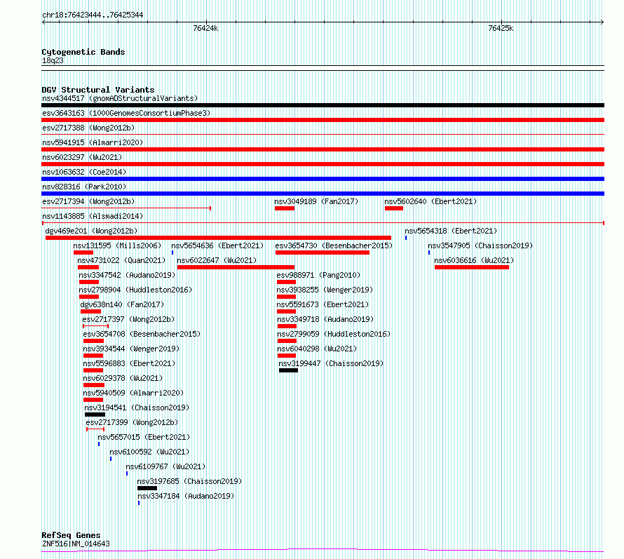Select nsv5602640 (Ebert2021) label
This screenshot has width=624, height=559.
point(430,201)
